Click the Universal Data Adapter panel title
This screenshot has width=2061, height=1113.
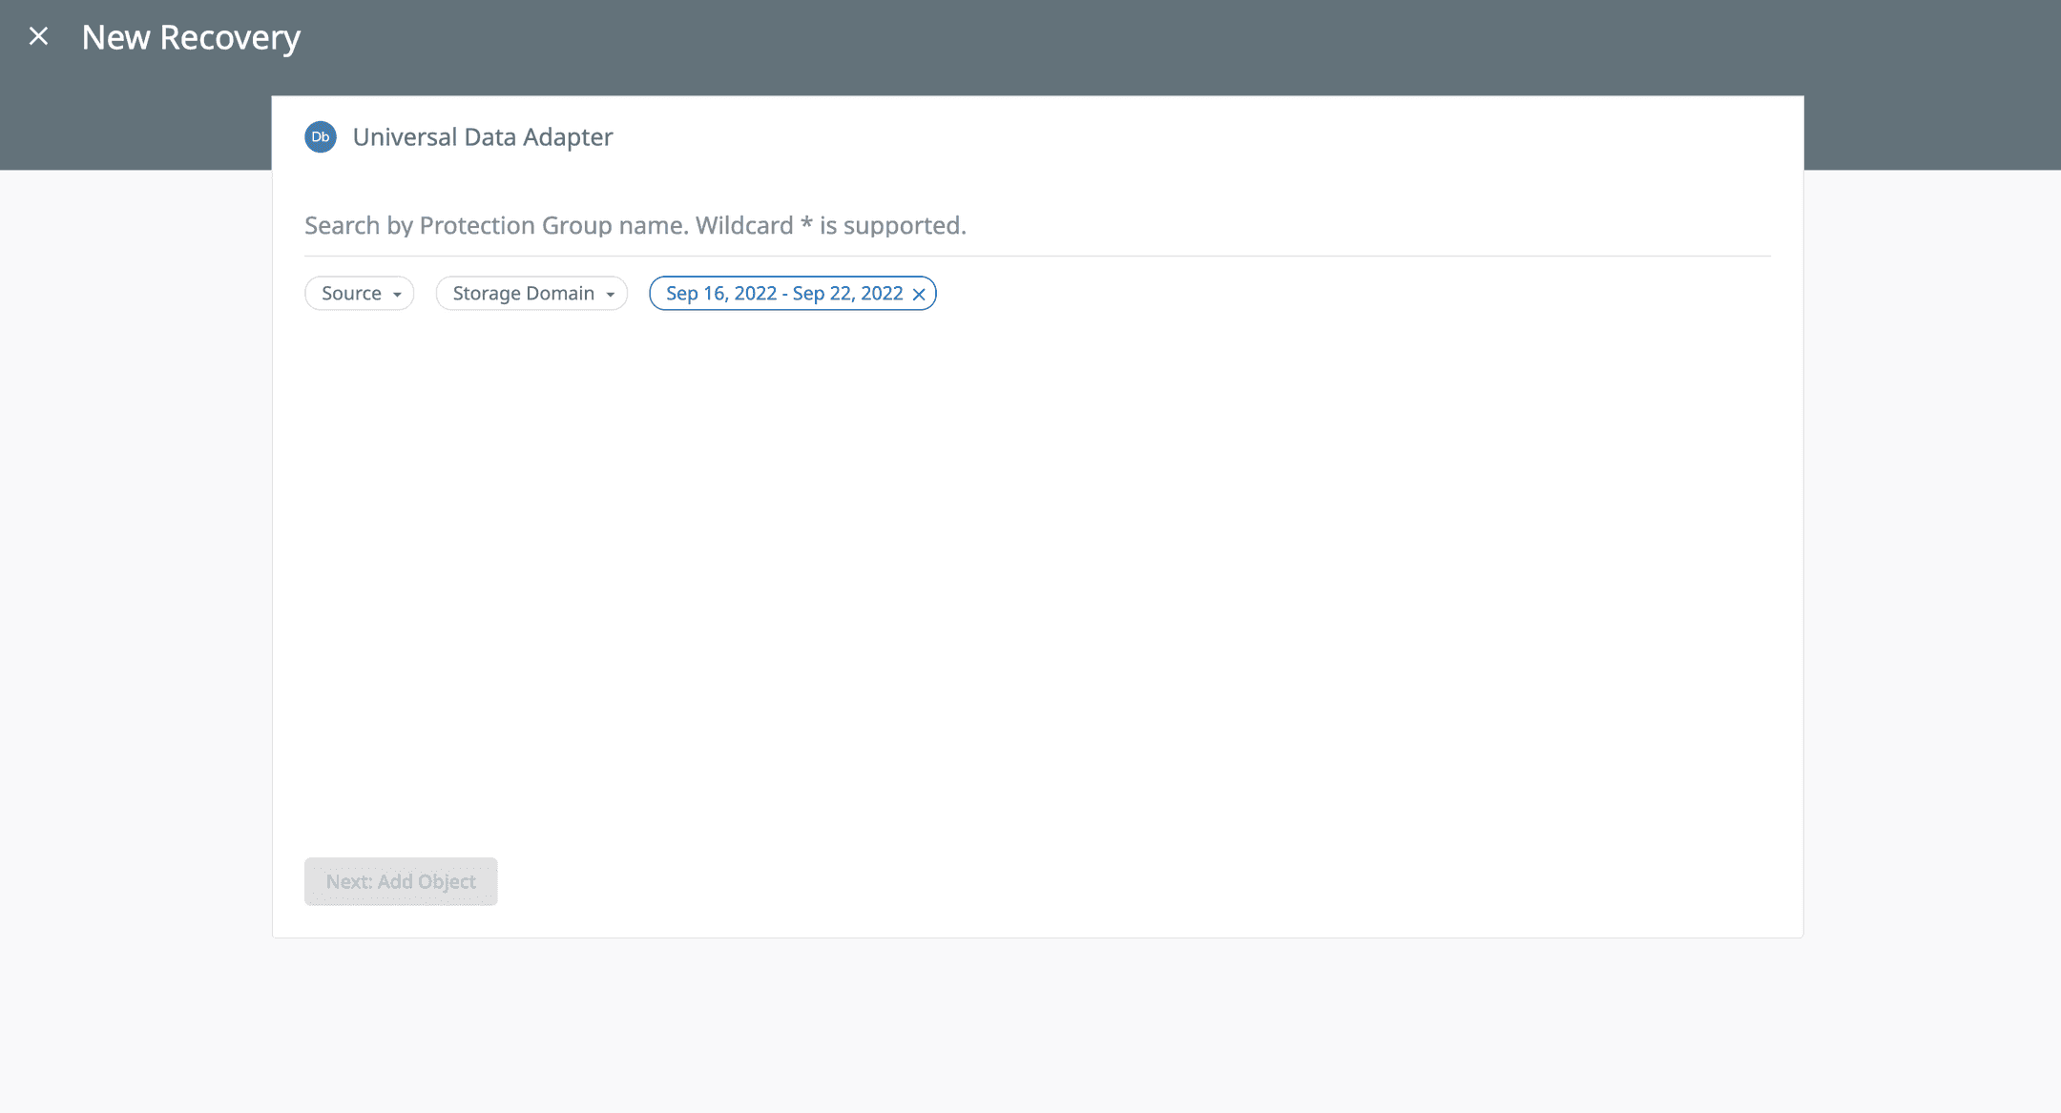[483, 136]
